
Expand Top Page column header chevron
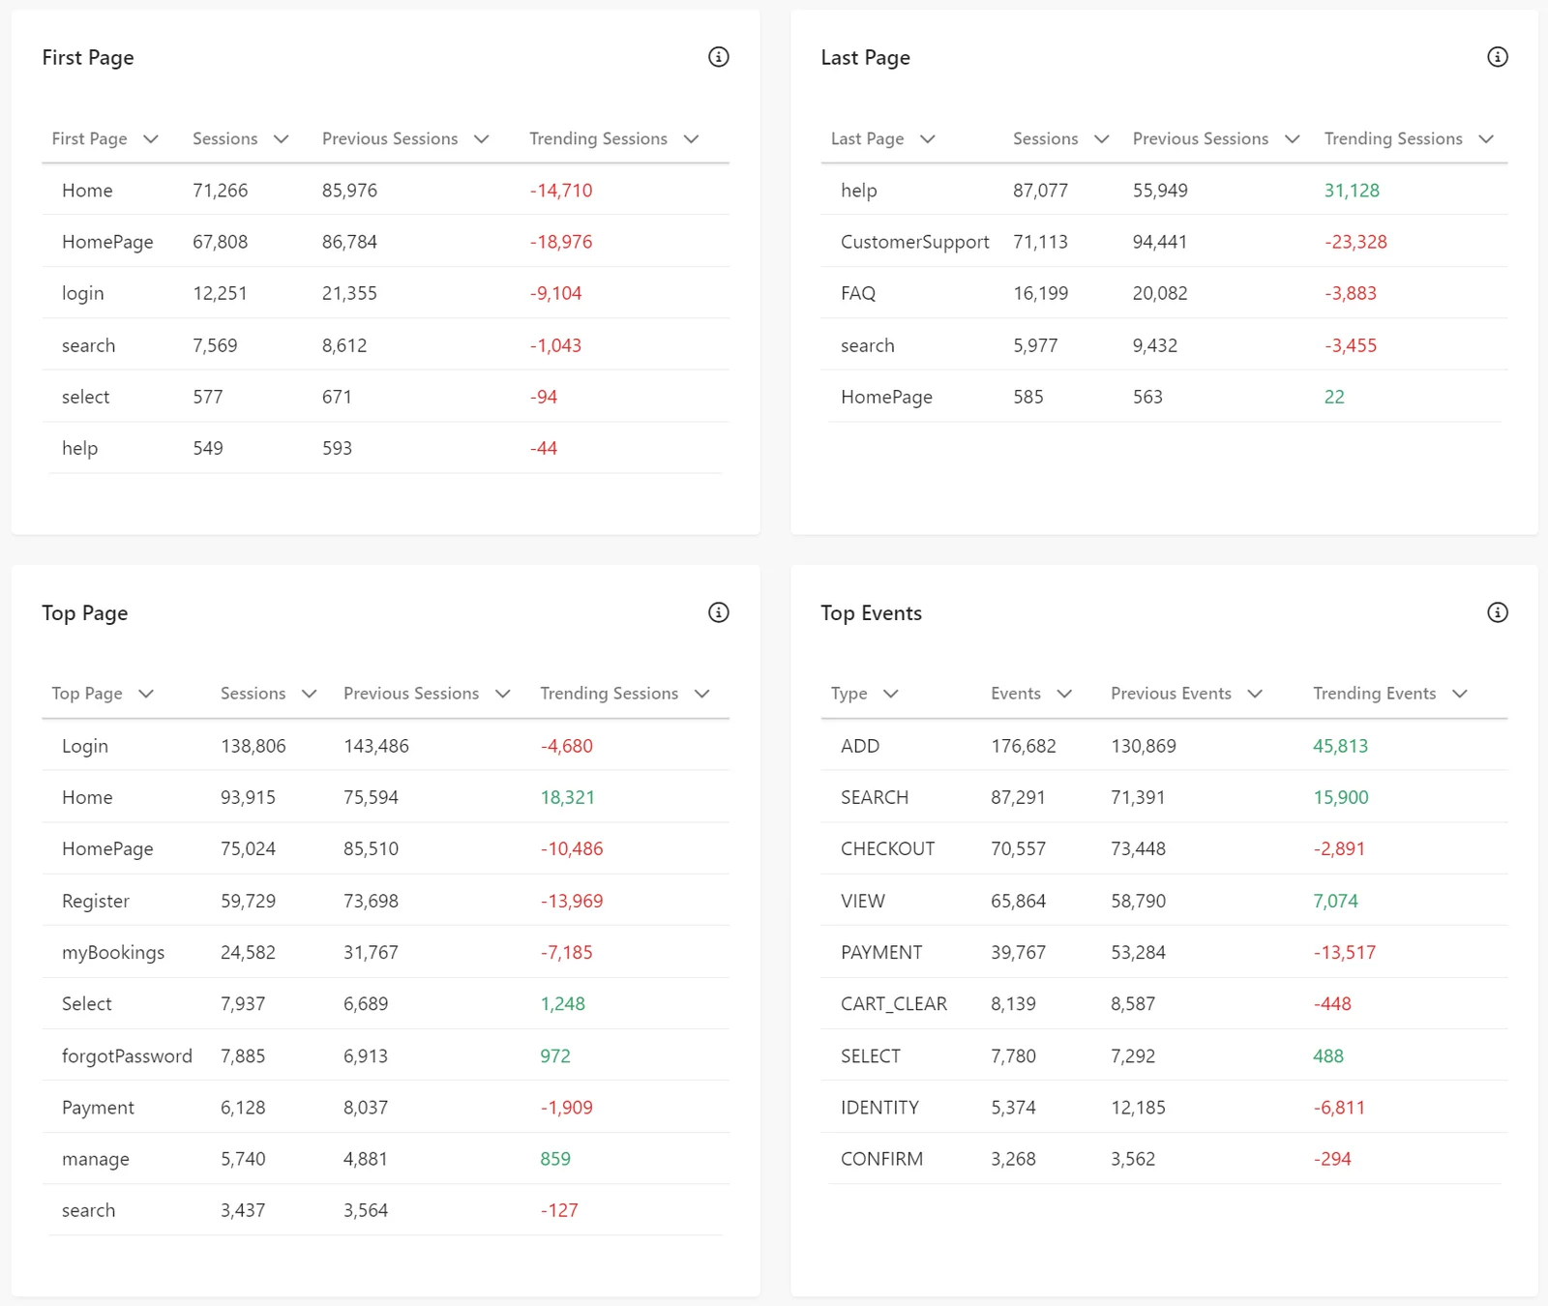[146, 694]
